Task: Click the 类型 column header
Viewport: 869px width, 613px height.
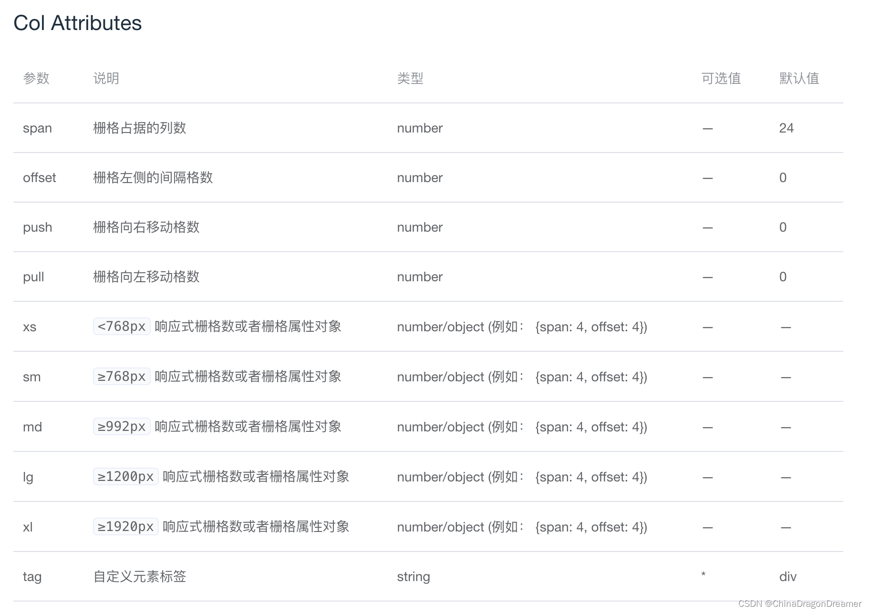Action: click(410, 78)
